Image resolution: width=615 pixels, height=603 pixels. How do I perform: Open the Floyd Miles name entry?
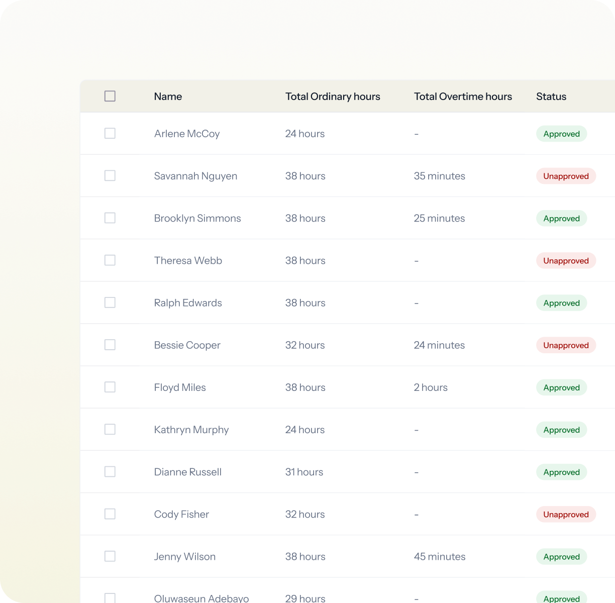point(180,387)
